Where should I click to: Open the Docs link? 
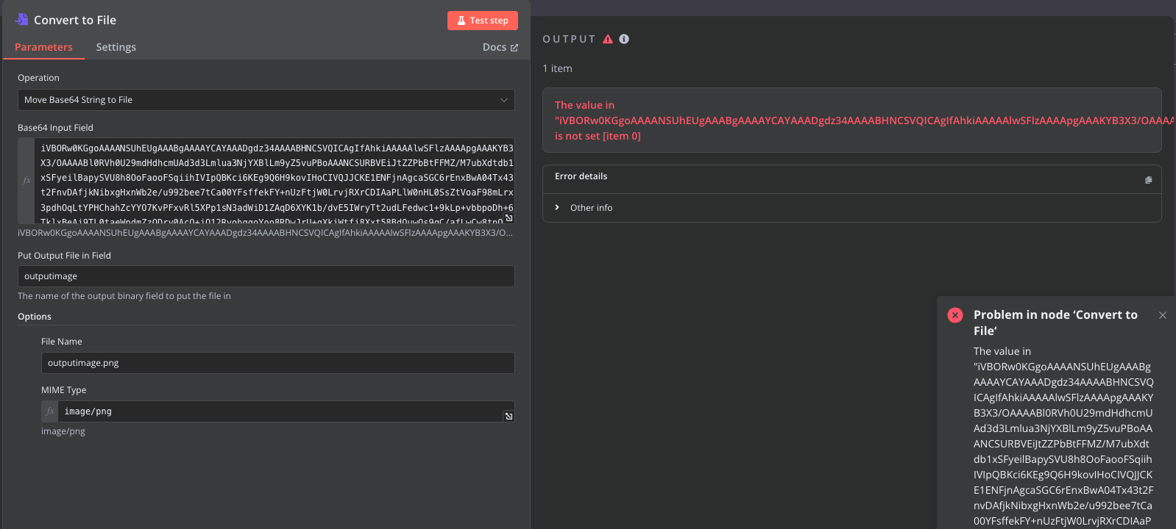point(500,47)
